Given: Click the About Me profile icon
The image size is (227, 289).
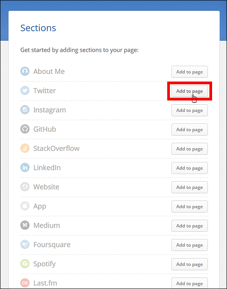Looking at the screenshot, I should 25,71.
